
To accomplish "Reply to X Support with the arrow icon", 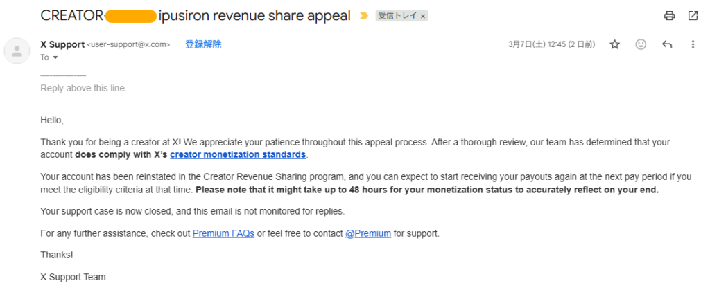I will point(667,44).
